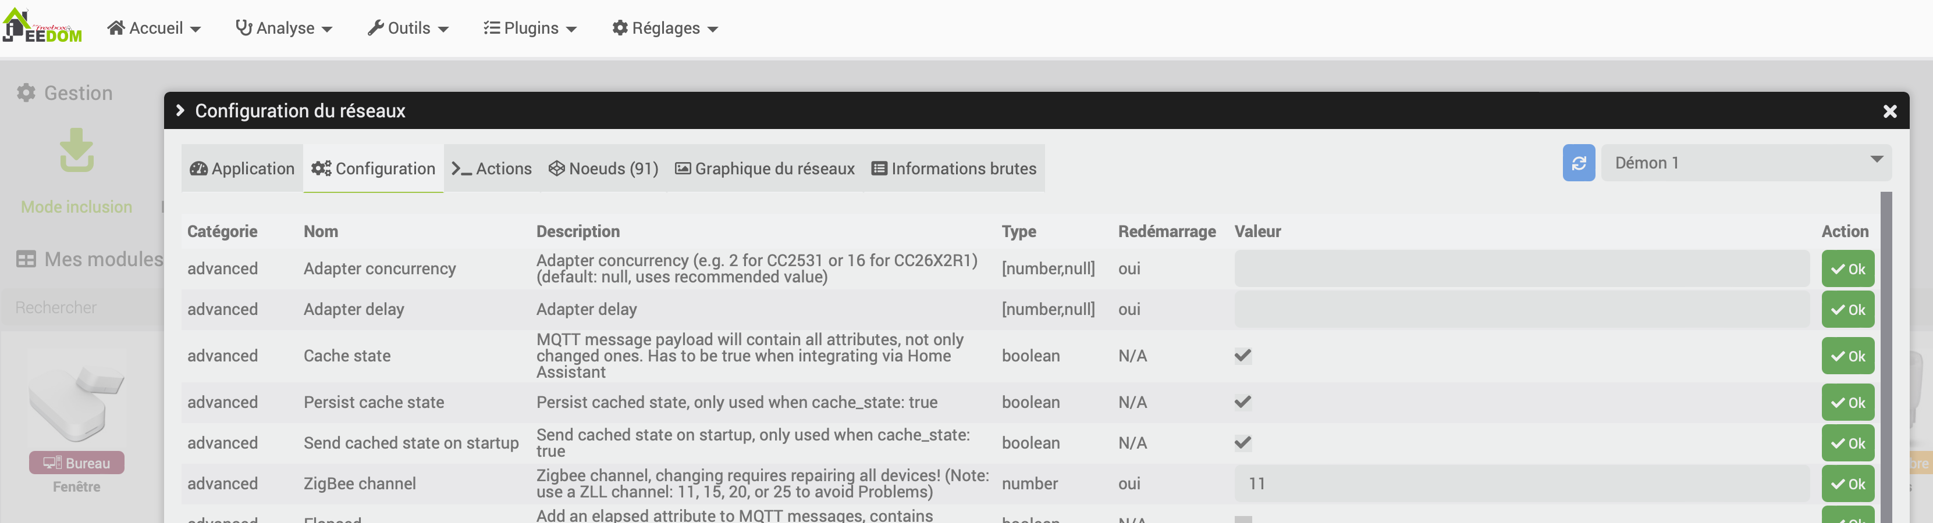Expand the Accueil menu
The height and width of the screenshot is (523, 1933).
pos(154,28)
